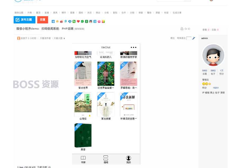Click the 禁止 link under admin
This screenshot has height=168, width=229.
point(212,93)
